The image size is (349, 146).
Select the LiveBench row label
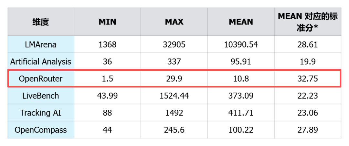[x=41, y=96]
